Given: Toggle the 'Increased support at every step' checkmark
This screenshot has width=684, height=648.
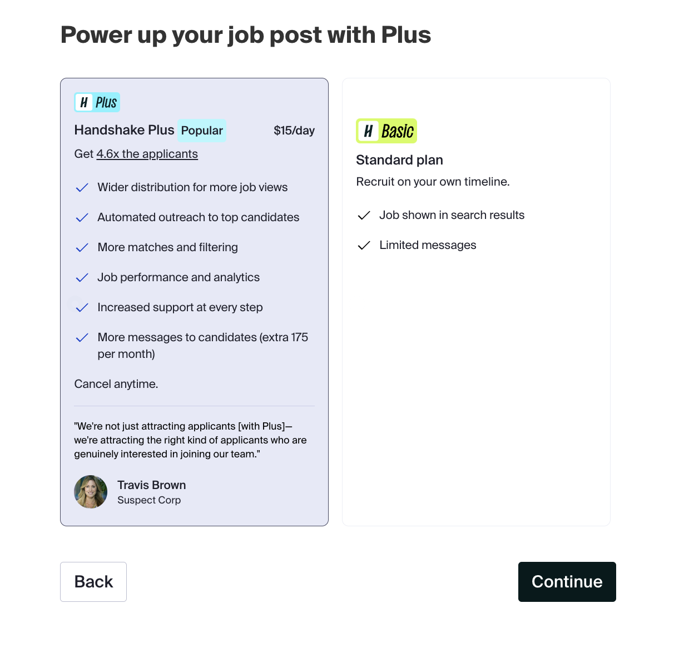Looking at the screenshot, I should [x=82, y=307].
